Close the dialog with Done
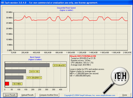 point(125,95)
